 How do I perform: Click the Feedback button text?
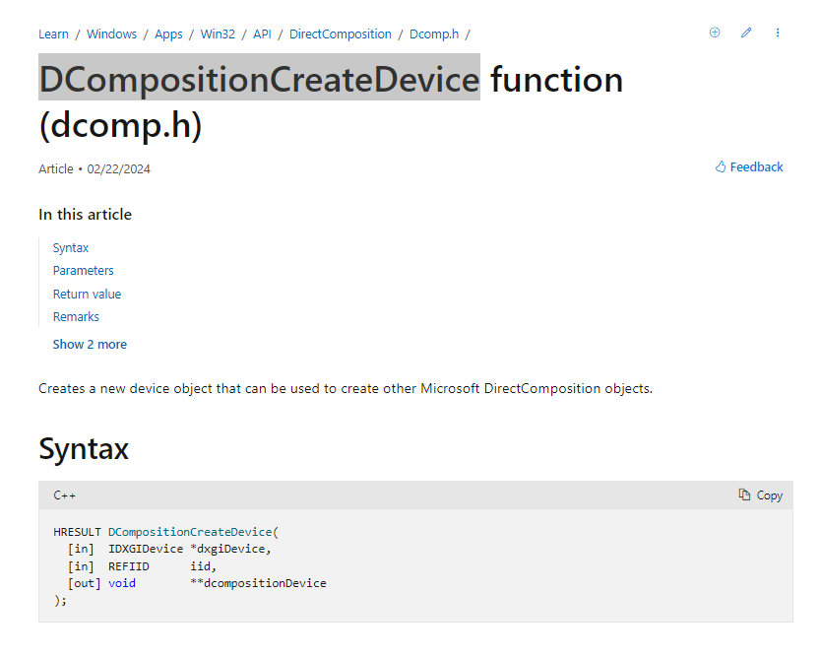[x=756, y=167]
